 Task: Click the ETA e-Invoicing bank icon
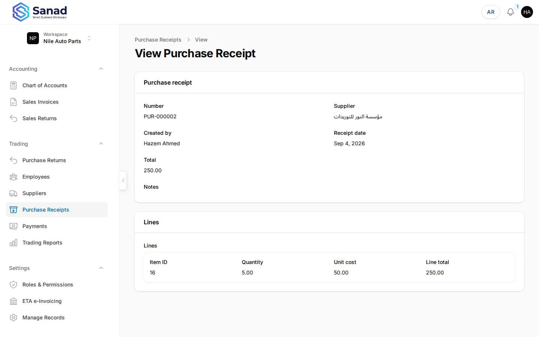pos(13,301)
